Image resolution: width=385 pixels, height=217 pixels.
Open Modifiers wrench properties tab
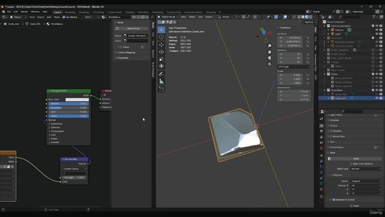tap(321, 161)
